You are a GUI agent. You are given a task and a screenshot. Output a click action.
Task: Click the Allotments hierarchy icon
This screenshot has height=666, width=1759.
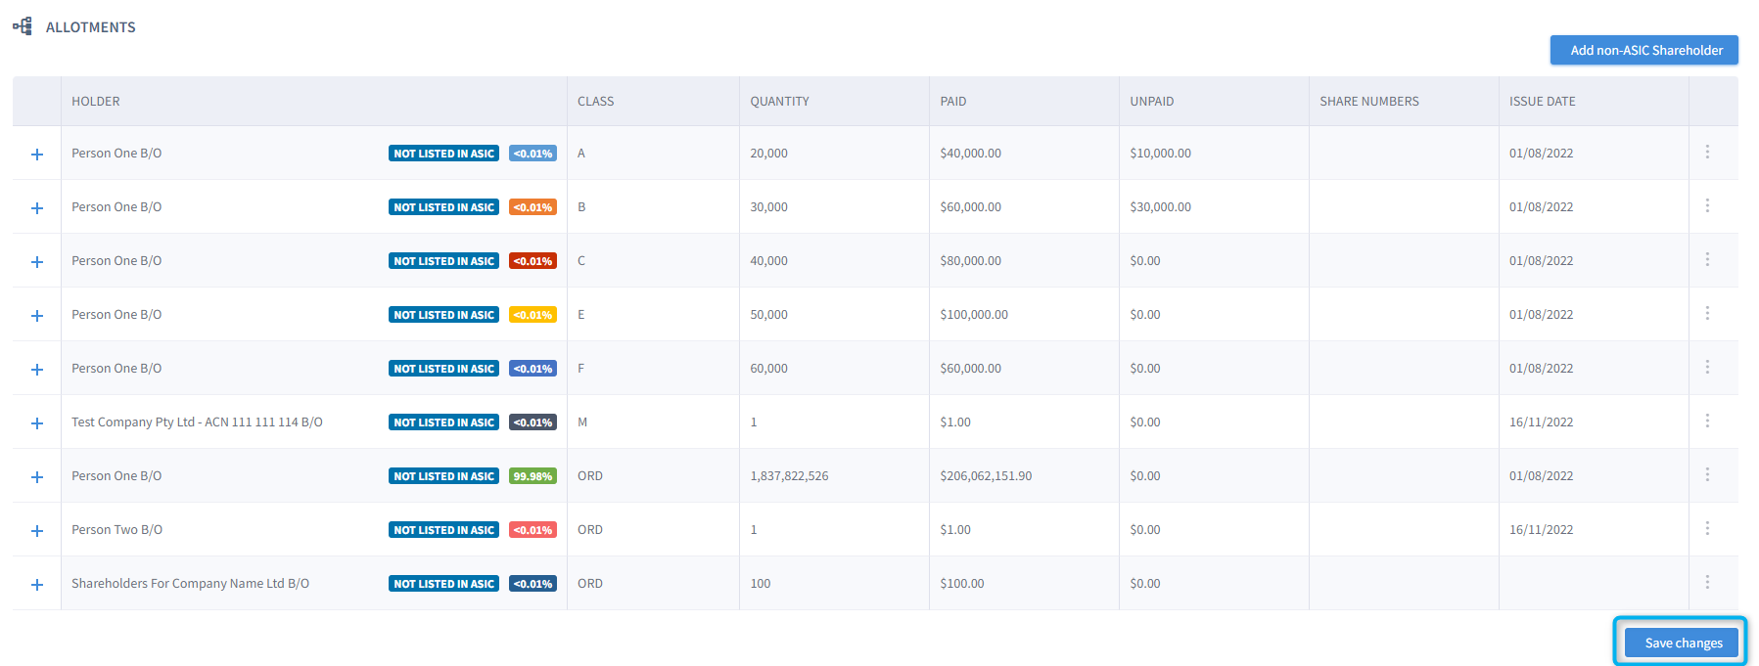[23, 26]
